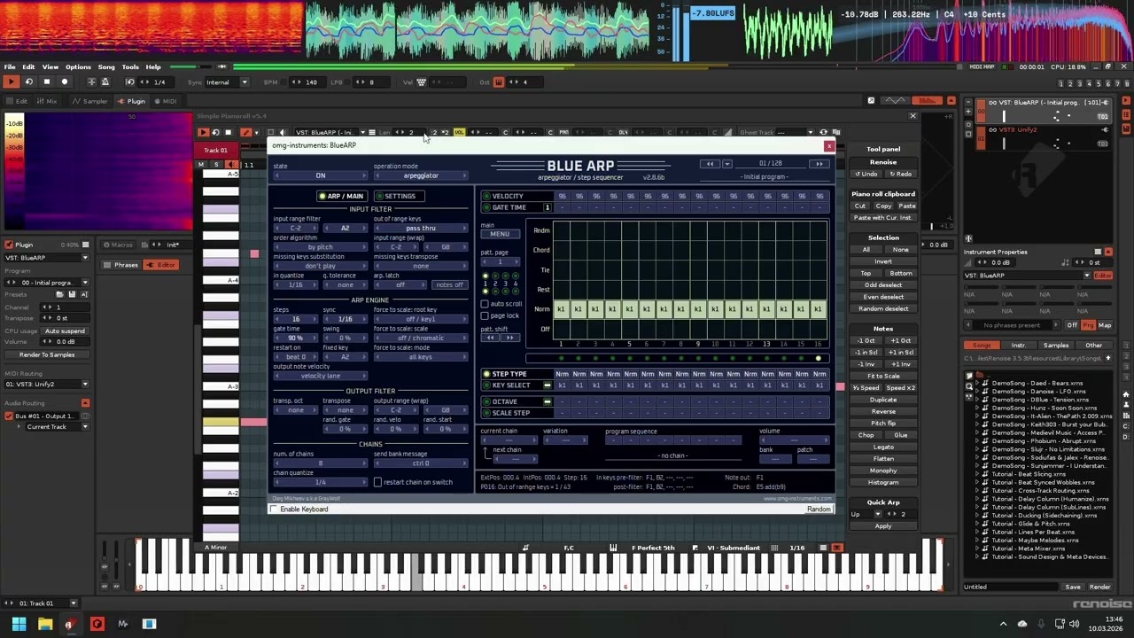Click Pianoroll stop icon
The image size is (1134, 638).
228,132
